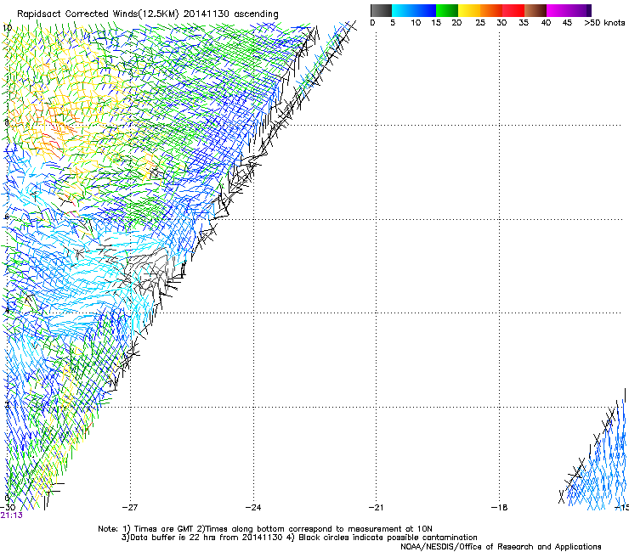Click the longitude label '-18'

click(500, 508)
